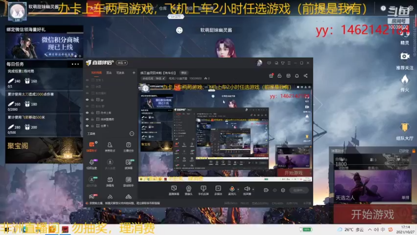Click the large 开始游戏 start game button
The image size is (417, 235).
[372, 214]
